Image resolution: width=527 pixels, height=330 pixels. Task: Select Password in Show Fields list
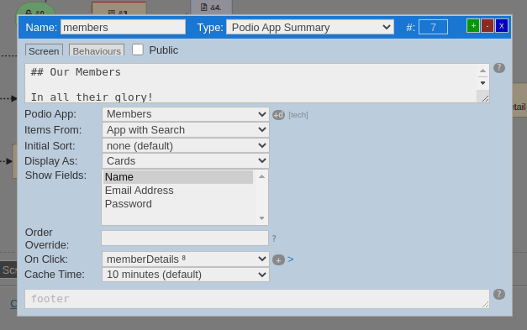(178, 204)
